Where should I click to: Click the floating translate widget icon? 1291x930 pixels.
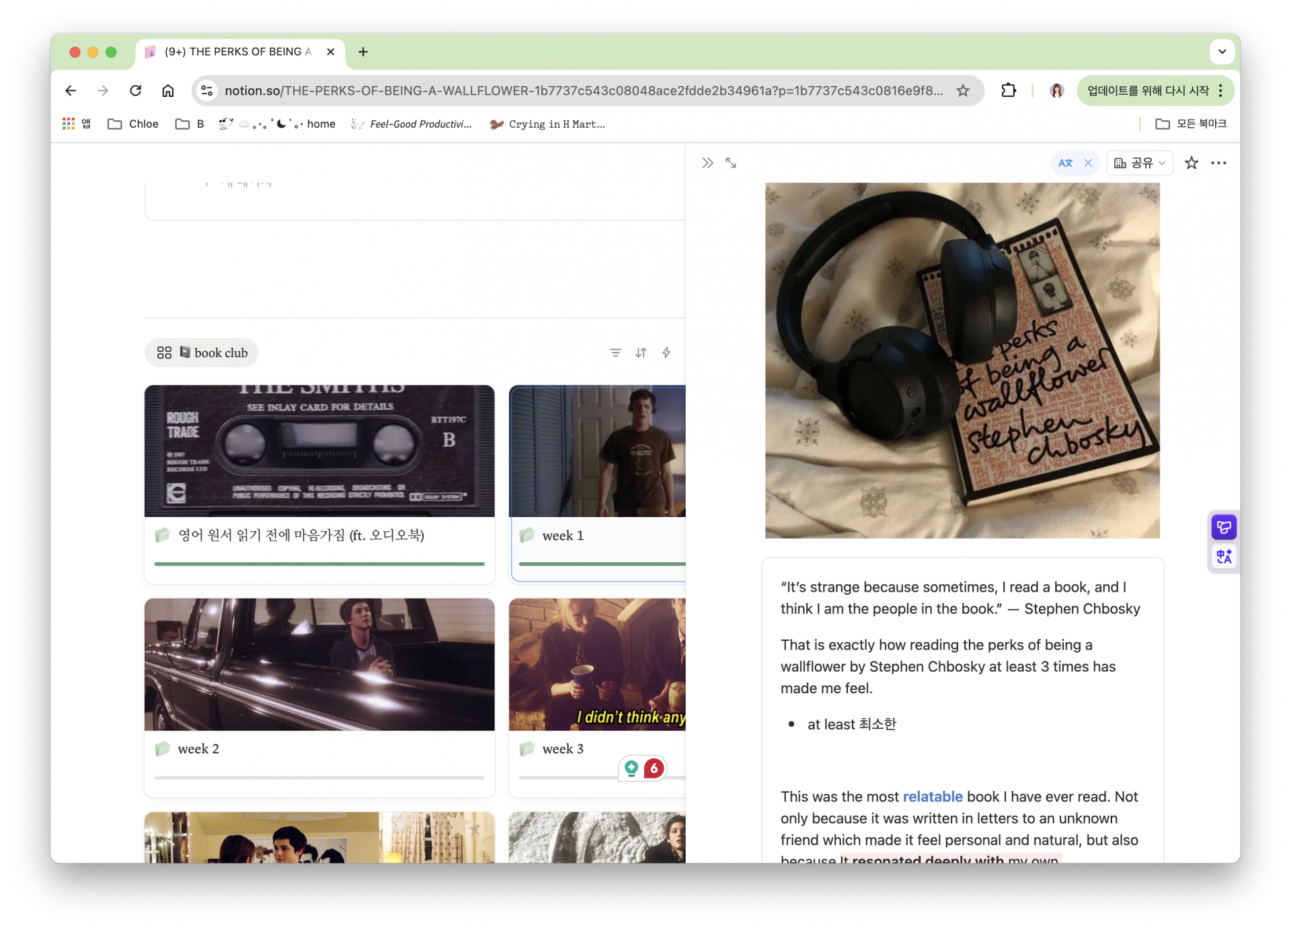pos(1224,556)
